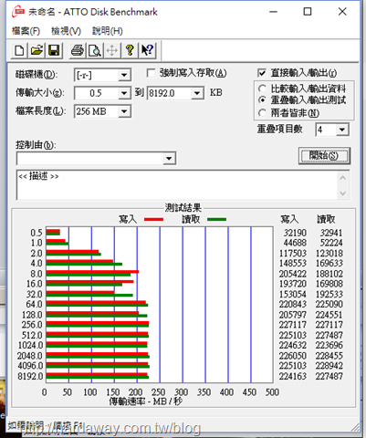Open a saved benchmark file via folder icon
The image size is (366, 438).
[x=37, y=50]
